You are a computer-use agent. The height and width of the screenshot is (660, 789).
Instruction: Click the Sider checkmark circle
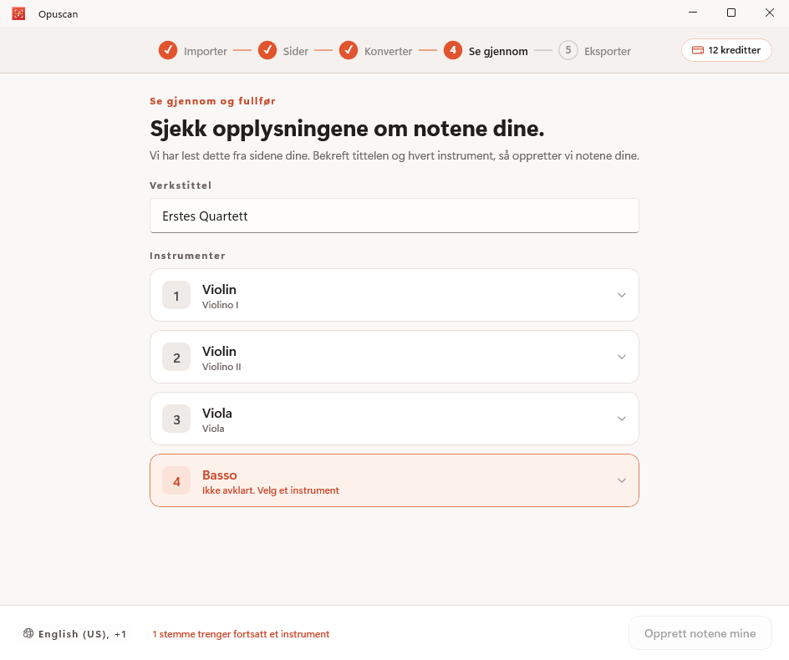tap(267, 50)
